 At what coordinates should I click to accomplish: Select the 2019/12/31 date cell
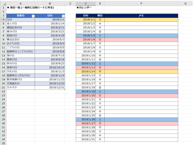tap(50, 87)
